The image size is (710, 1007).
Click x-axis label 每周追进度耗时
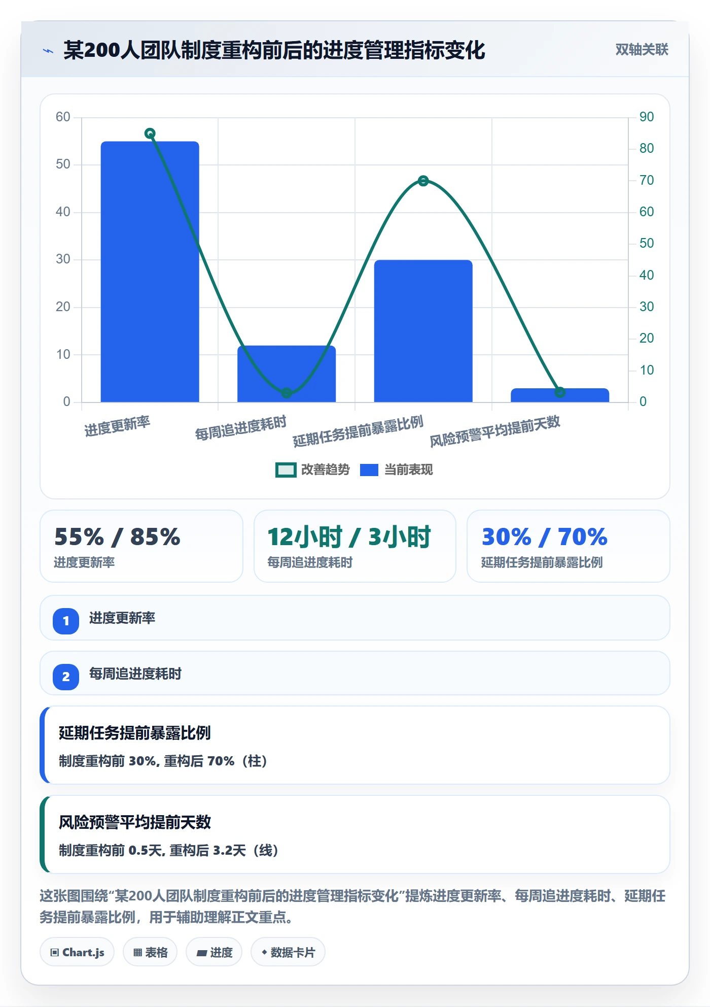point(241,427)
